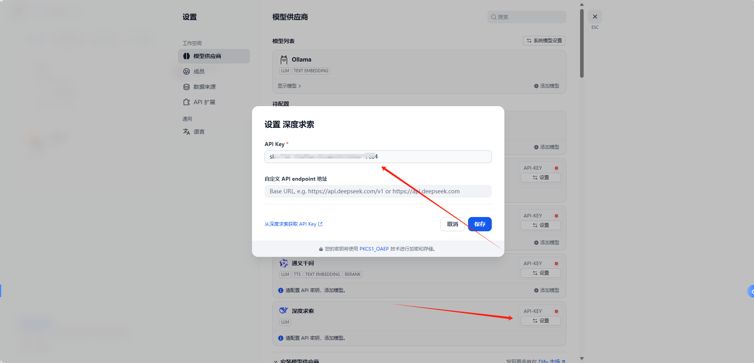This screenshot has width=754, height=363.
Task: Click the external link icon beside 获取 API Key
Action: point(320,224)
